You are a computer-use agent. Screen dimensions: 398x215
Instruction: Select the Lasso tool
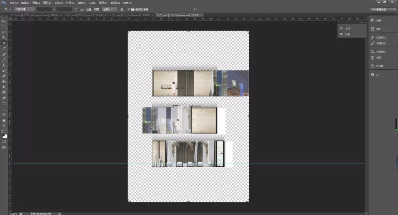[x=4, y=32]
